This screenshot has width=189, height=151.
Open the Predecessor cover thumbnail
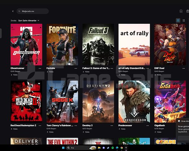(x=134, y=101)
